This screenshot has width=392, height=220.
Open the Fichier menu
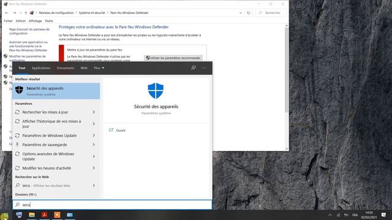click(8, 21)
